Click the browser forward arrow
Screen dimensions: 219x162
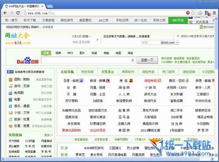(11, 13)
